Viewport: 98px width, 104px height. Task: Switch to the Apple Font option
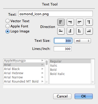coord(8,26)
